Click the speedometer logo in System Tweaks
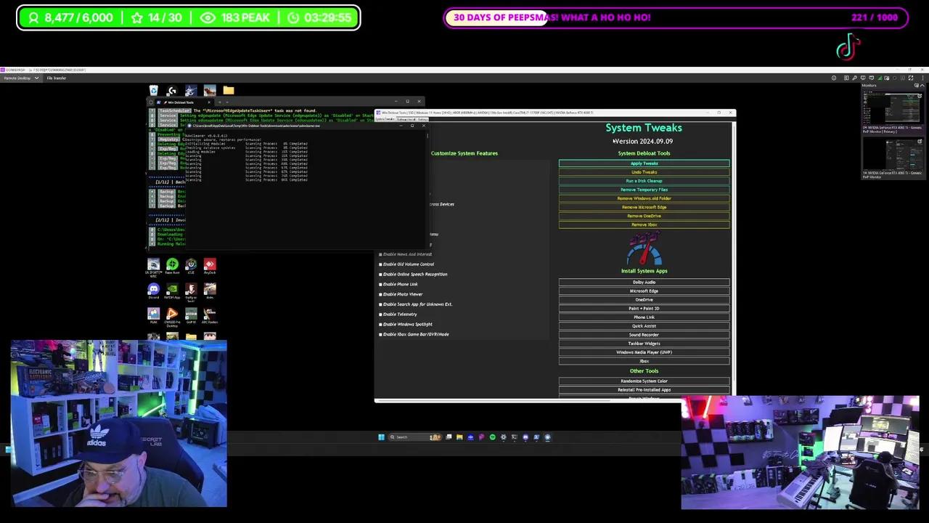The width and height of the screenshot is (929, 523). (644, 251)
